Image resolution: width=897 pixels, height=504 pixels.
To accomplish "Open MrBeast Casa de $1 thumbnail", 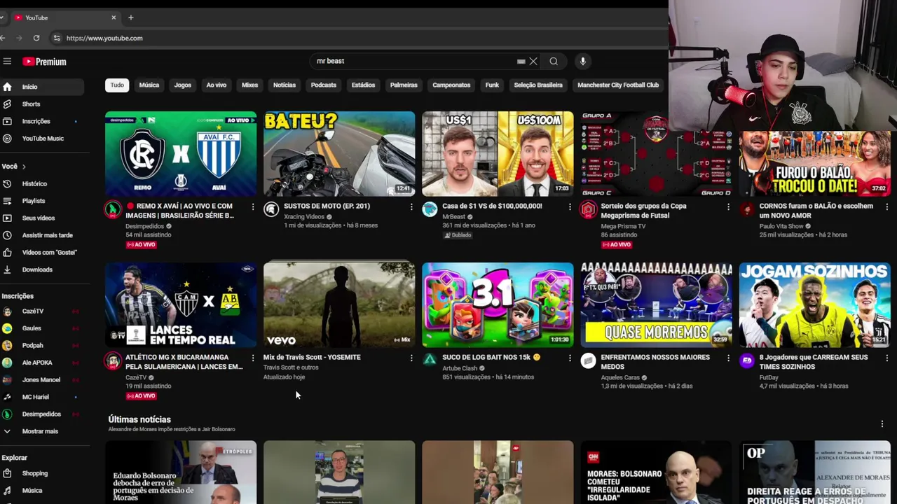I will click(x=498, y=154).
